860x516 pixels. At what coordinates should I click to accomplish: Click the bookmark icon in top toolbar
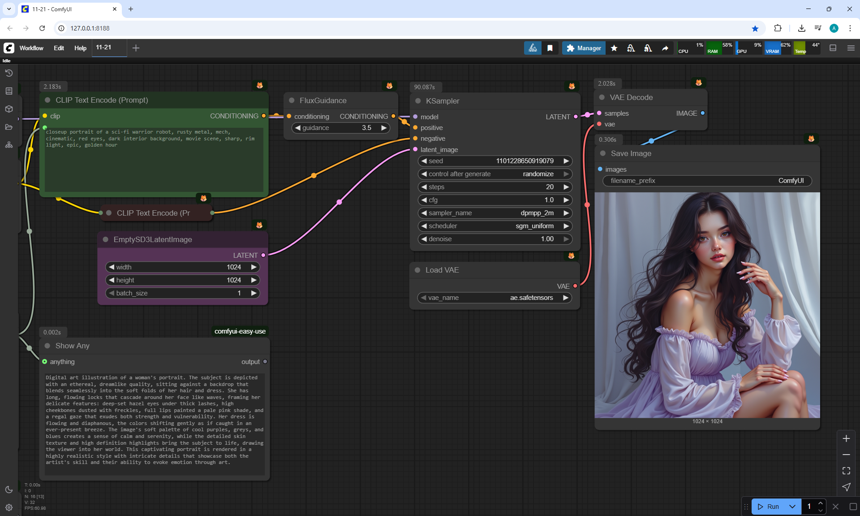(550, 48)
